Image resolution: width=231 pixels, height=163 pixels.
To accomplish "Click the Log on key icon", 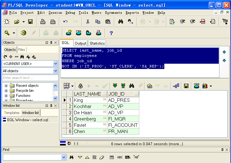I will [7, 33].
